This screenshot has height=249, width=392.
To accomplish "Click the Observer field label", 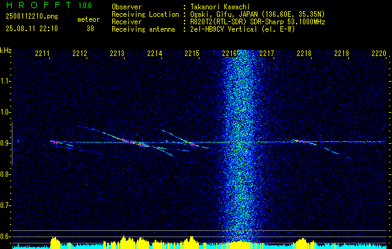I will (127, 7).
